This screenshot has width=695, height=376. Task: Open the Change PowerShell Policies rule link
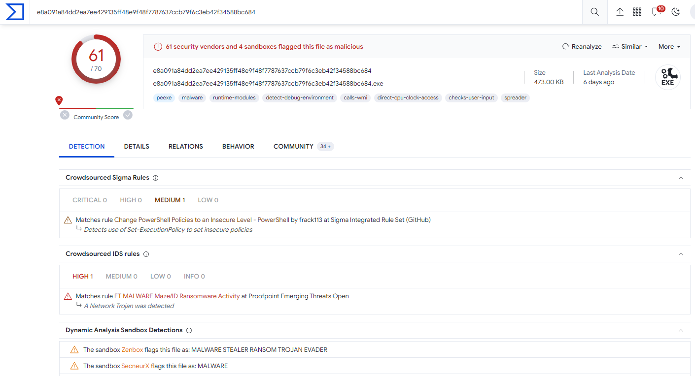click(x=202, y=220)
